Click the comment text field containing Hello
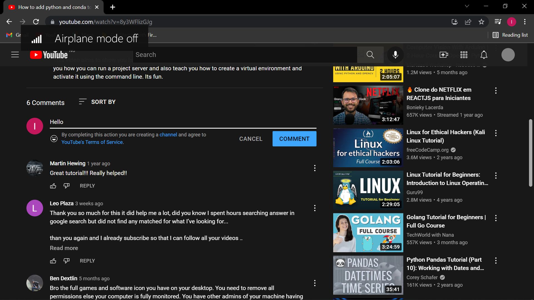The height and width of the screenshot is (300, 534). pos(183,122)
